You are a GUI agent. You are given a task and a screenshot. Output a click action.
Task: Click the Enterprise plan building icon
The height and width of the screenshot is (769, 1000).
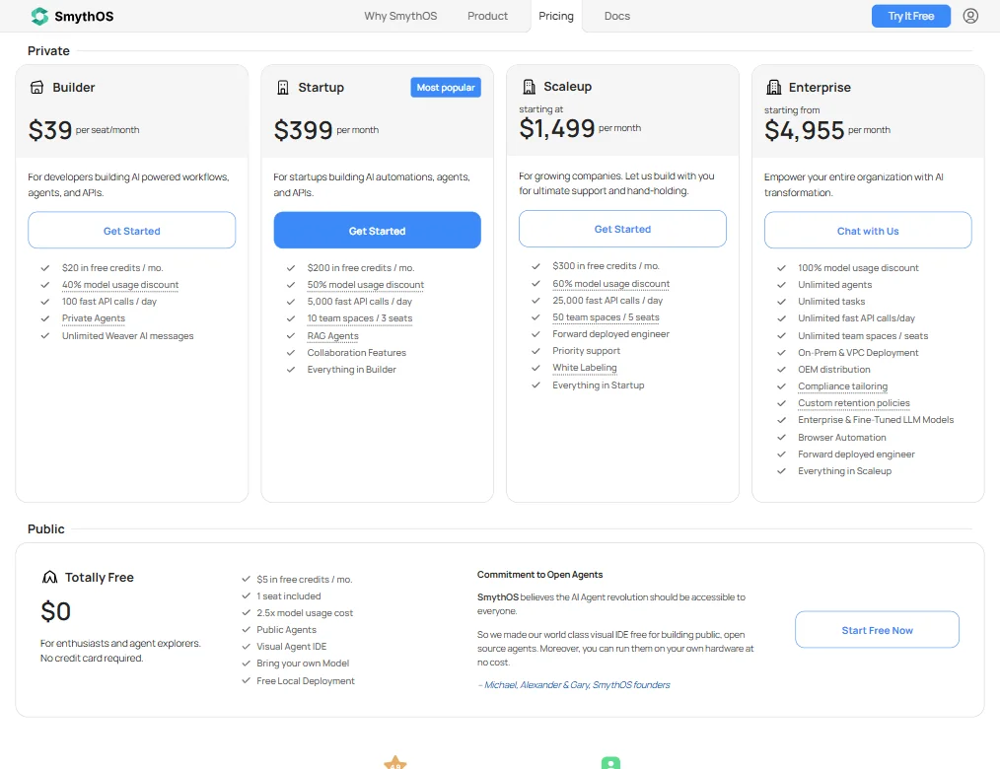[x=773, y=88]
